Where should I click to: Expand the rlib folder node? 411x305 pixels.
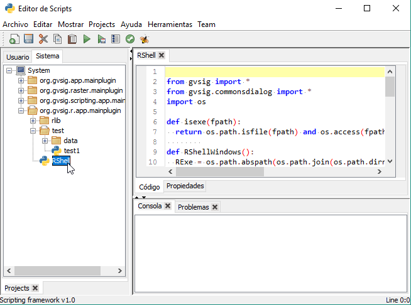(x=33, y=120)
